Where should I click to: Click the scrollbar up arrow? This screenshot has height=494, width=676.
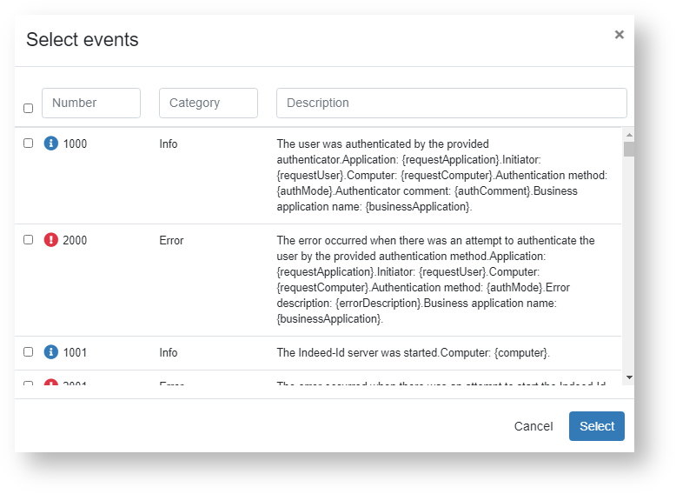coord(629,135)
